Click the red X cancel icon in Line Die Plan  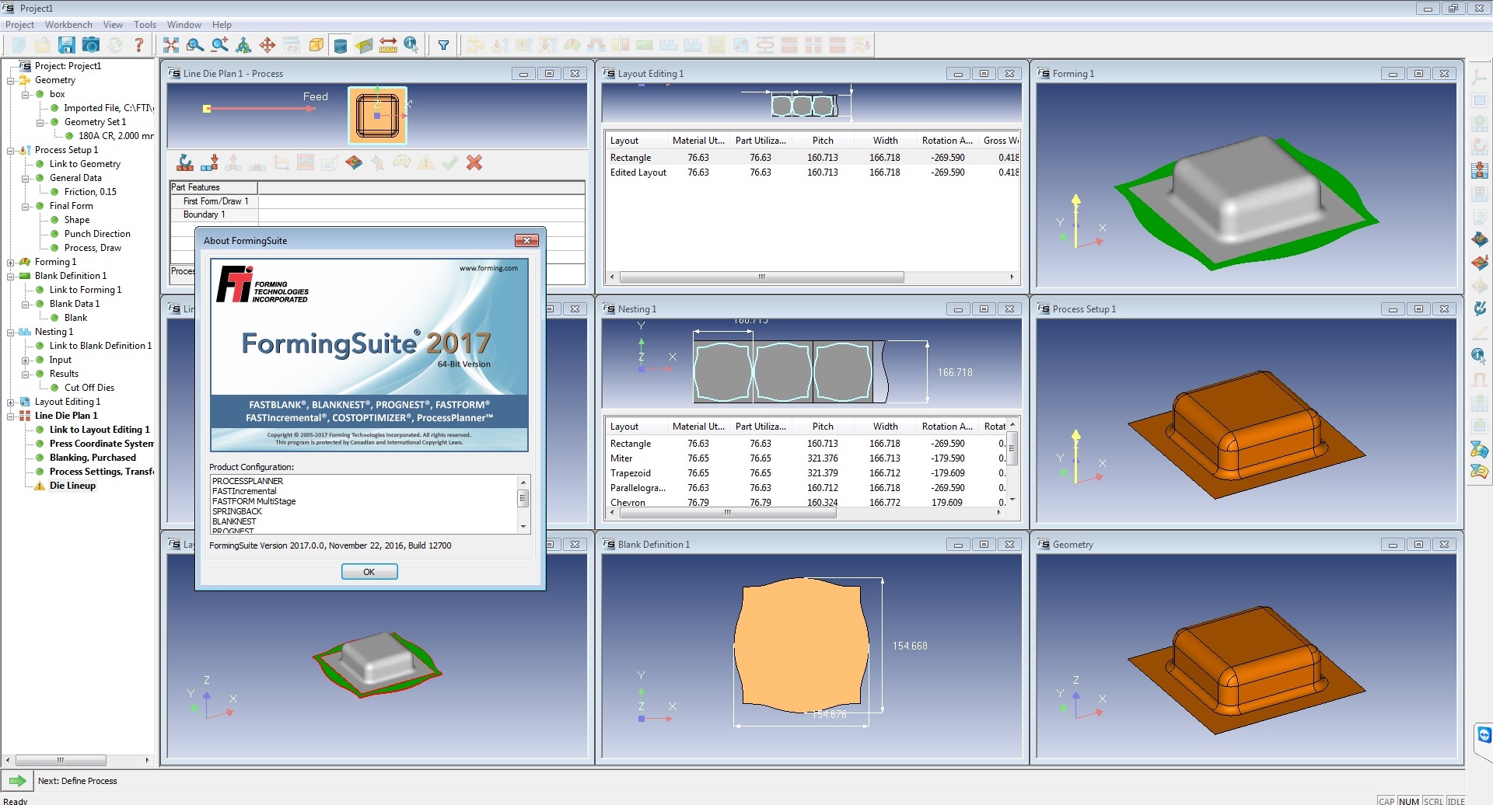(474, 162)
